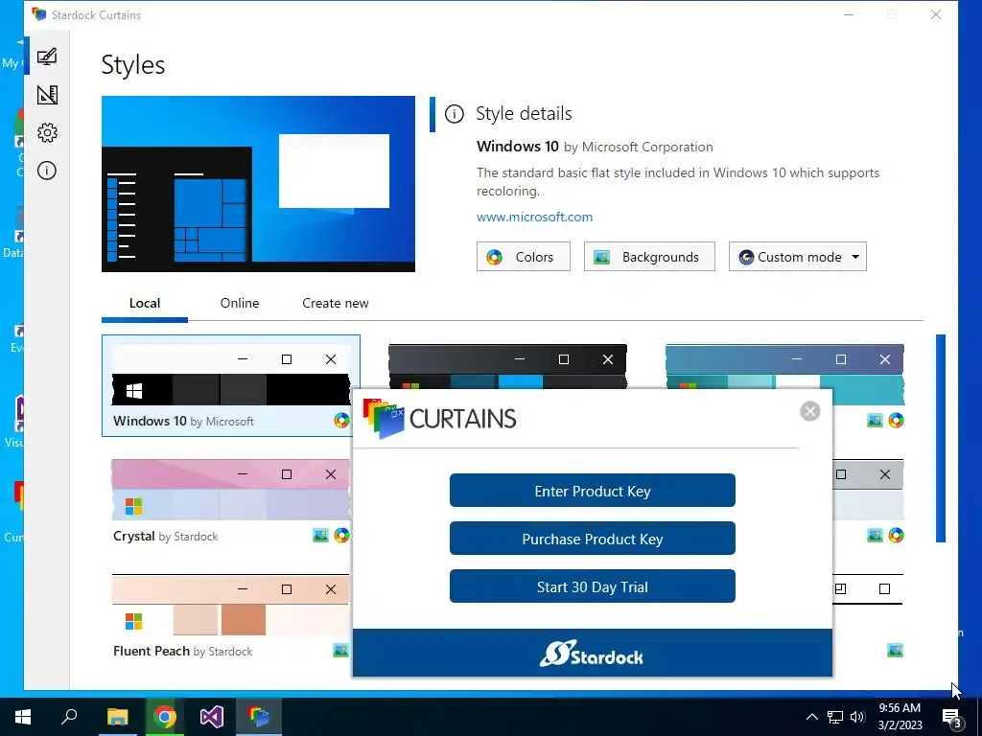This screenshot has height=736, width=982.
Task: Open the Styles page in the sidebar
Action: coord(47,57)
